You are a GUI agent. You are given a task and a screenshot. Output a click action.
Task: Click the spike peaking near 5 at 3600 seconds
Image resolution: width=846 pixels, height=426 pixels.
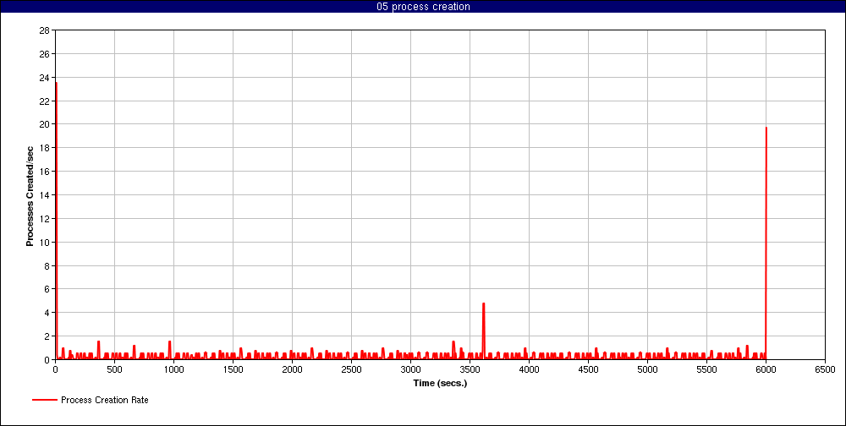click(x=483, y=330)
